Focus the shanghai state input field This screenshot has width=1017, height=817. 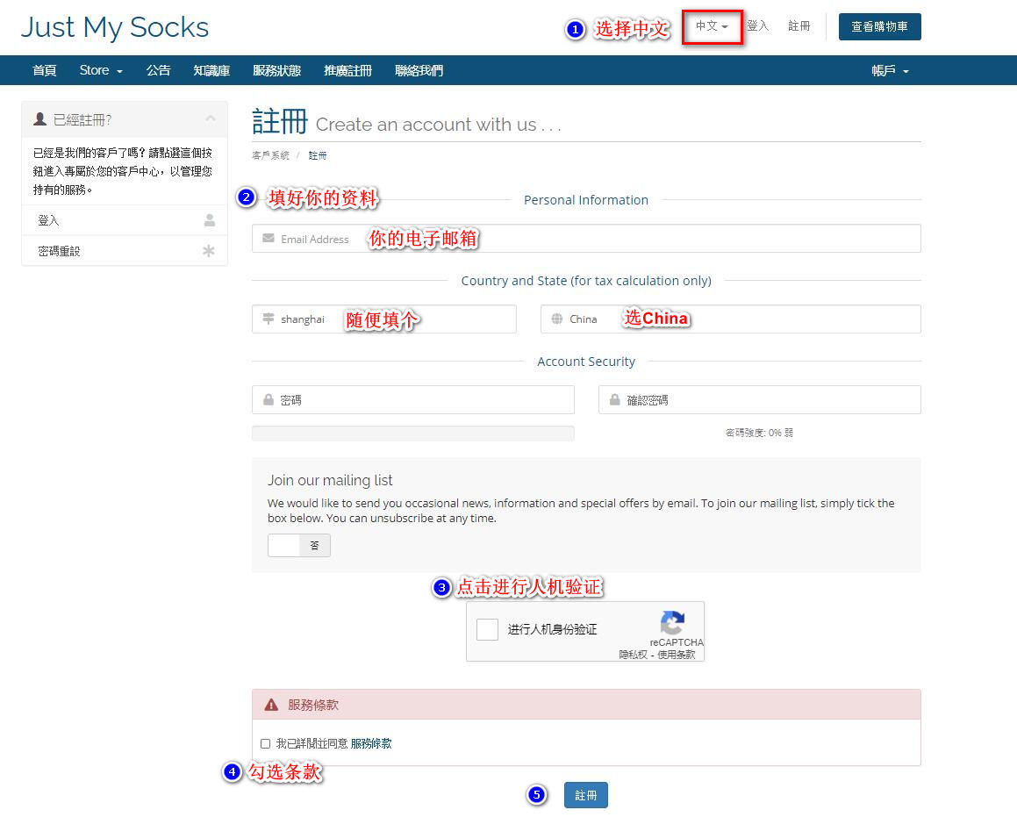pos(384,319)
